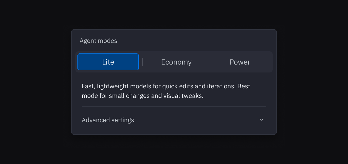Screen dimensions: 348x164
Task: Click the Lite mode description text
Action: click(x=166, y=91)
